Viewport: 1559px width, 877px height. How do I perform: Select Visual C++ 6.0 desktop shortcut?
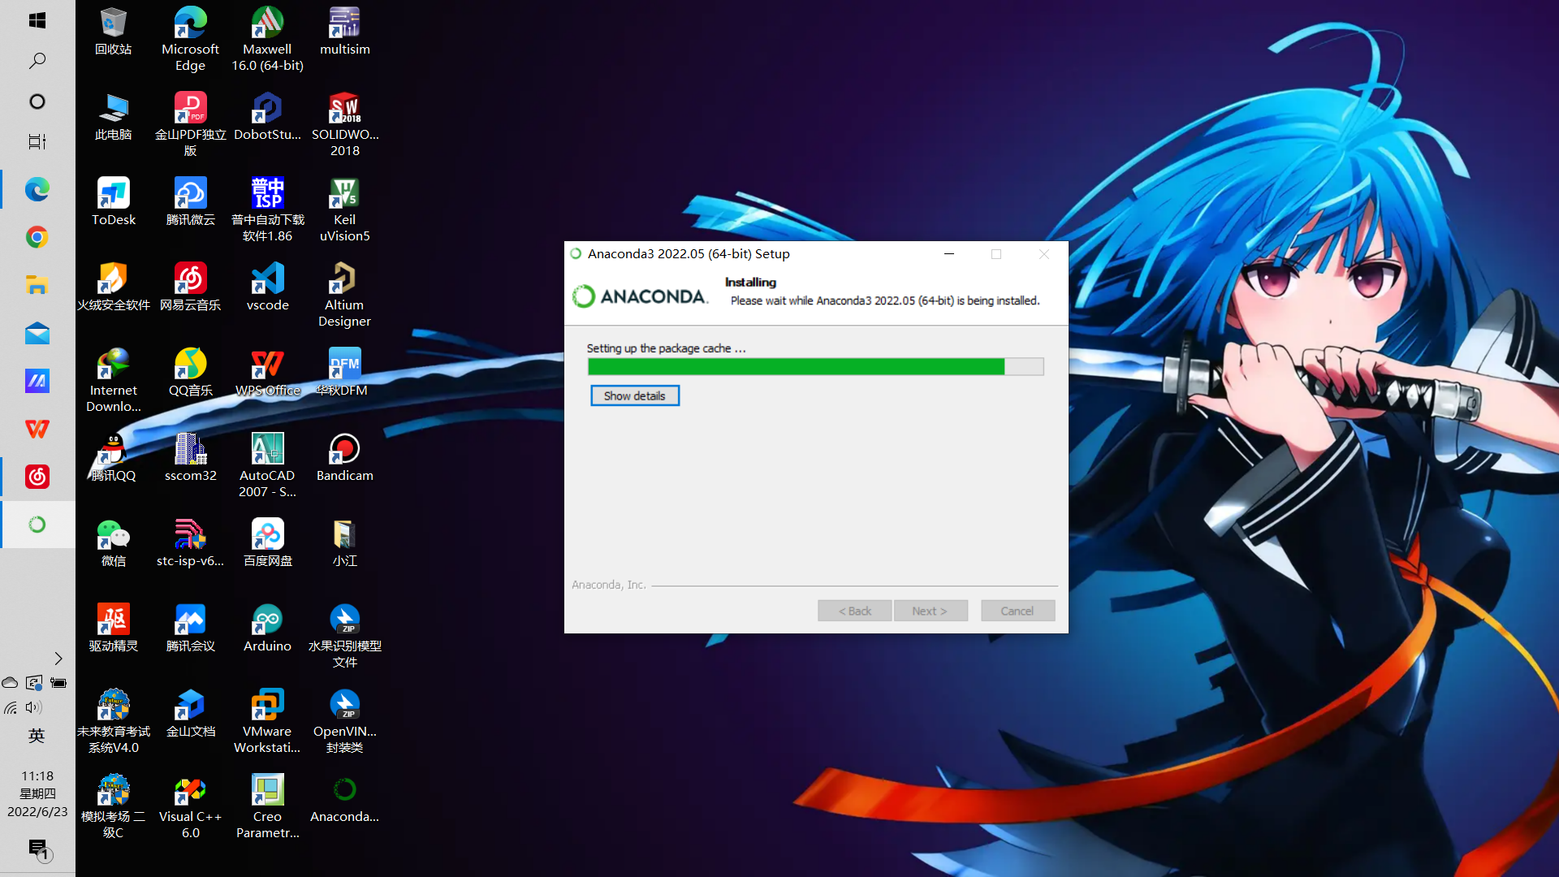click(190, 806)
